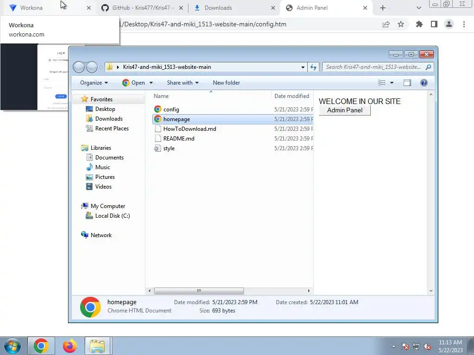Expand the Open button dropdown arrow
The width and height of the screenshot is (474, 355).
point(151,83)
